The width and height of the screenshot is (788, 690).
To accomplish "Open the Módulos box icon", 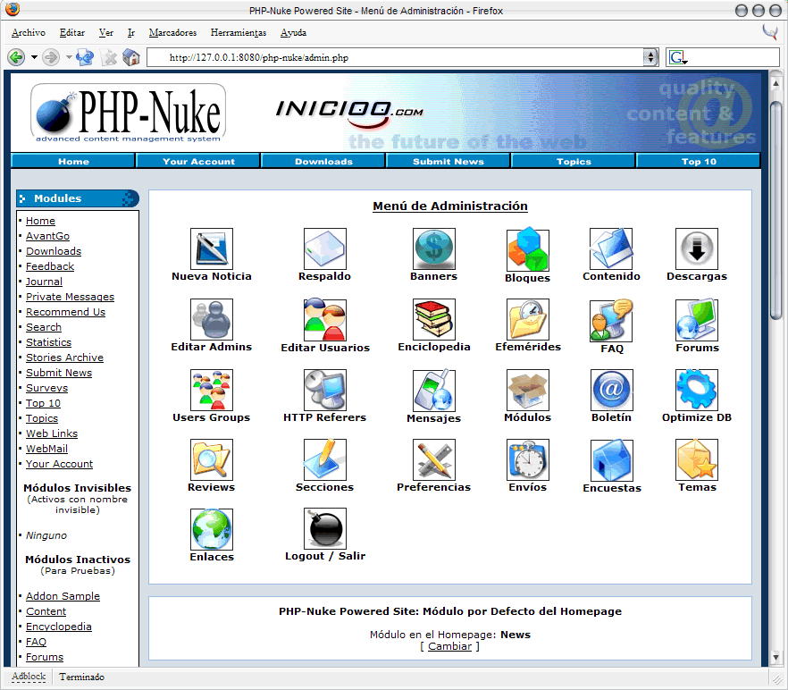I will point(528,390).
